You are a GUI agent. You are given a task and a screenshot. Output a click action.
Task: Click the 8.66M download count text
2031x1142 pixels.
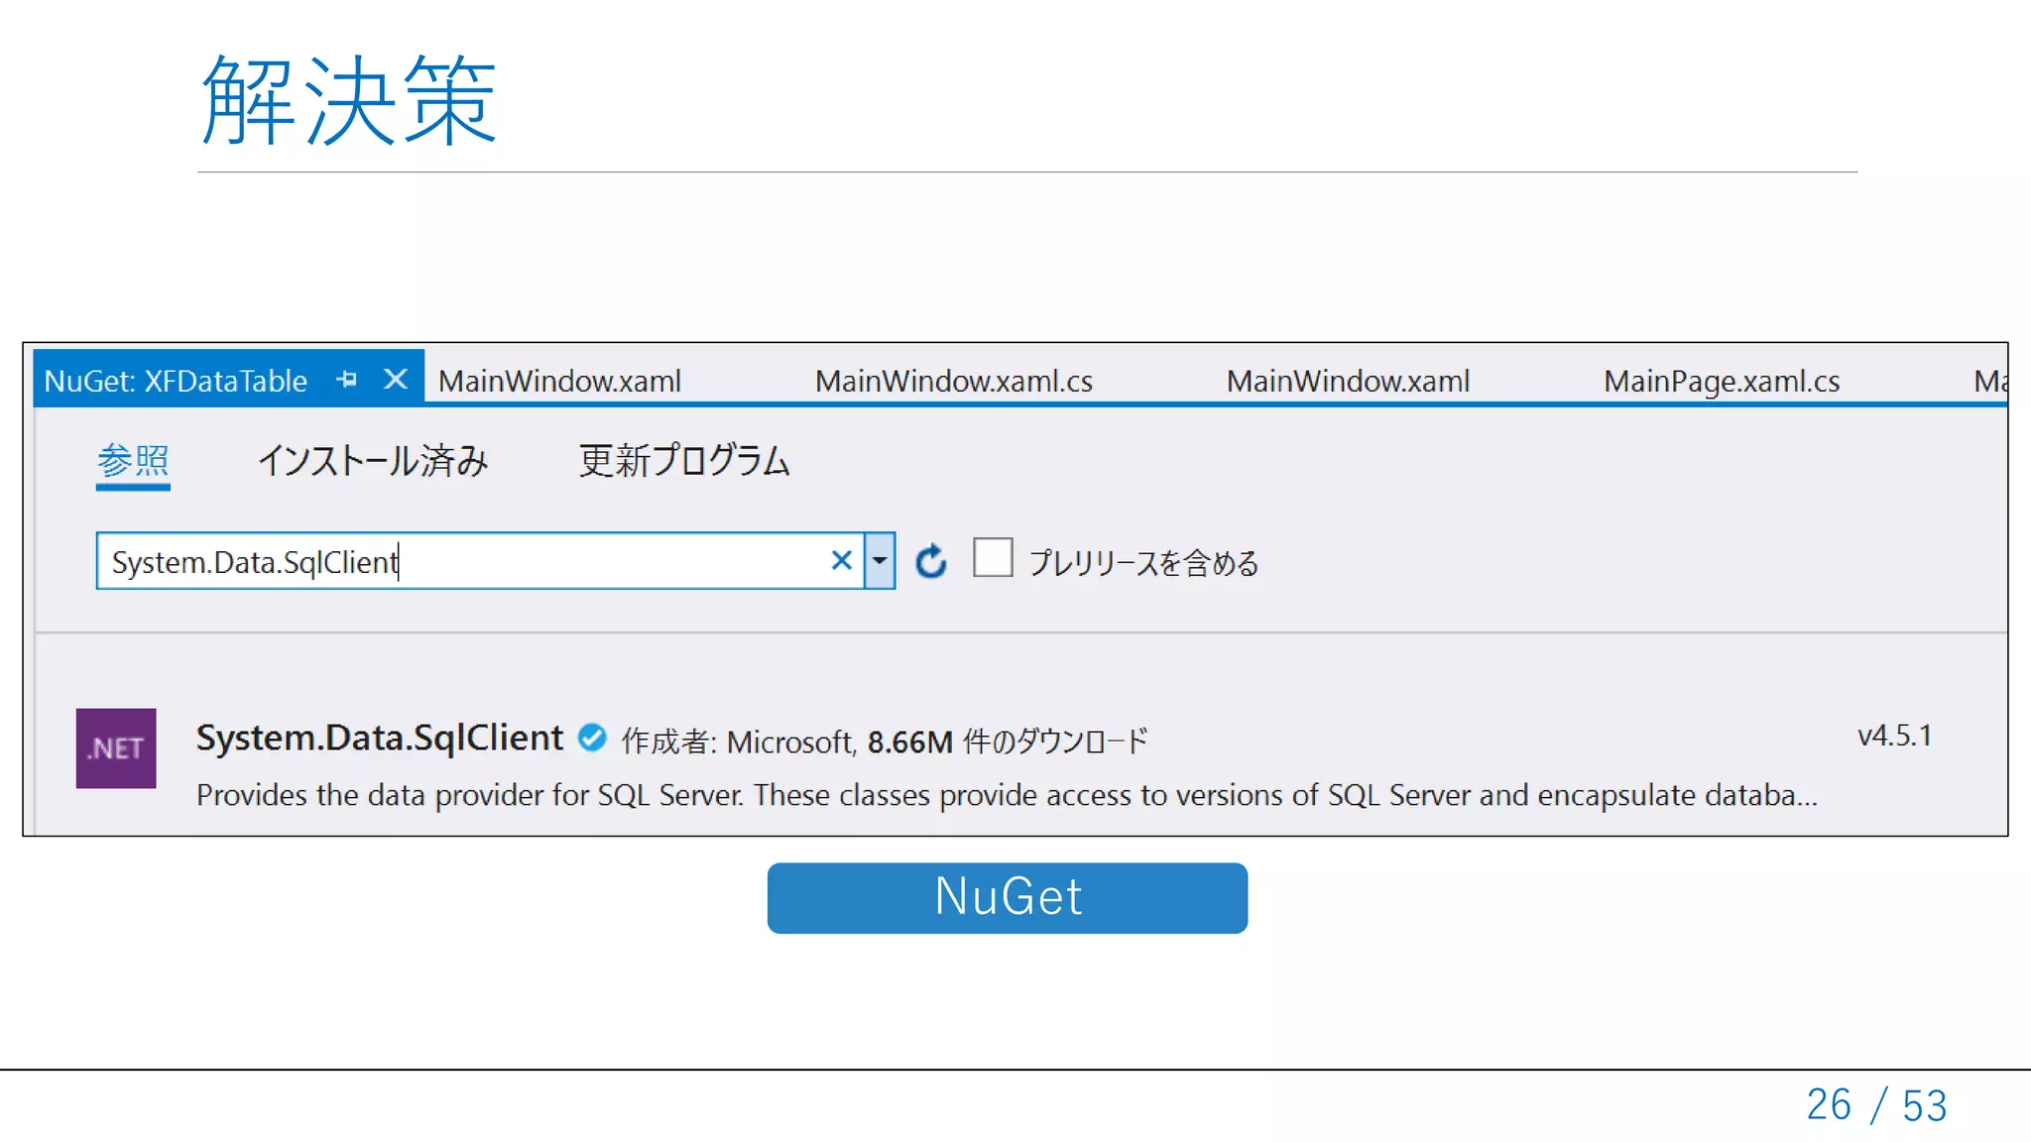910,742
